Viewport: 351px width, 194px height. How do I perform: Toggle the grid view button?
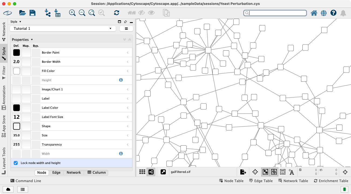coord(142,172)
